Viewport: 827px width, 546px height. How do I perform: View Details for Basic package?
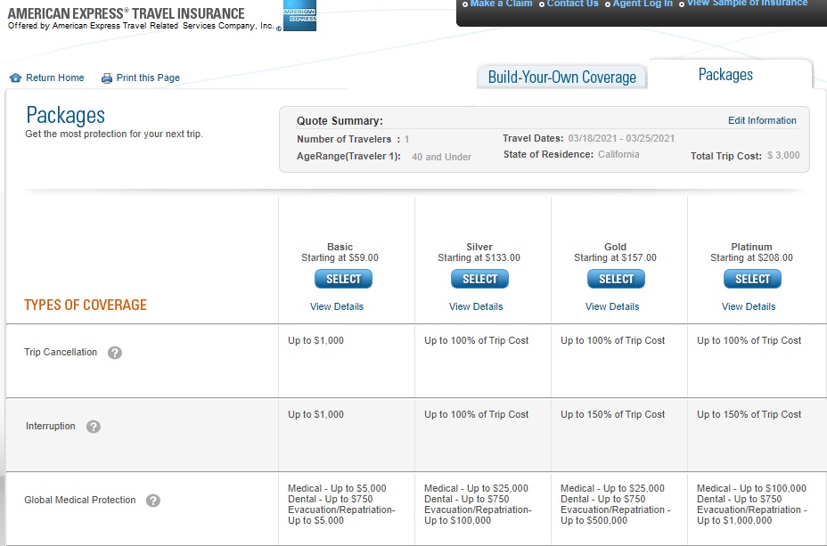point(337,306)
